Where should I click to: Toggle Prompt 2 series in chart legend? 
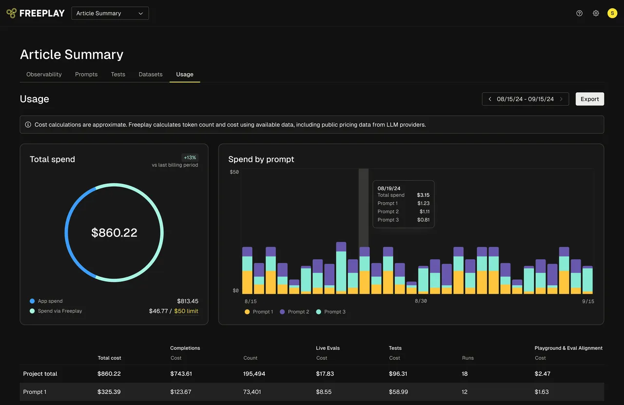(x=294, y=312)
